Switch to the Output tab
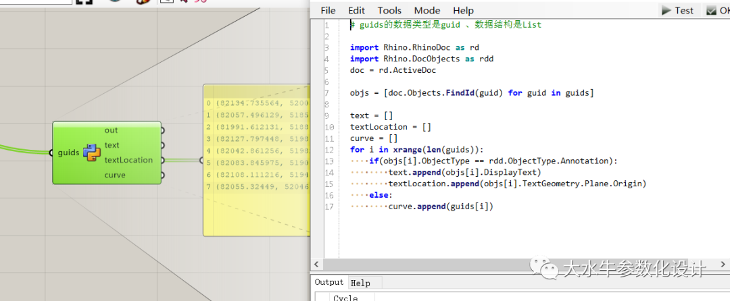The width and height of the screenshot is (730, 301). 328,282
